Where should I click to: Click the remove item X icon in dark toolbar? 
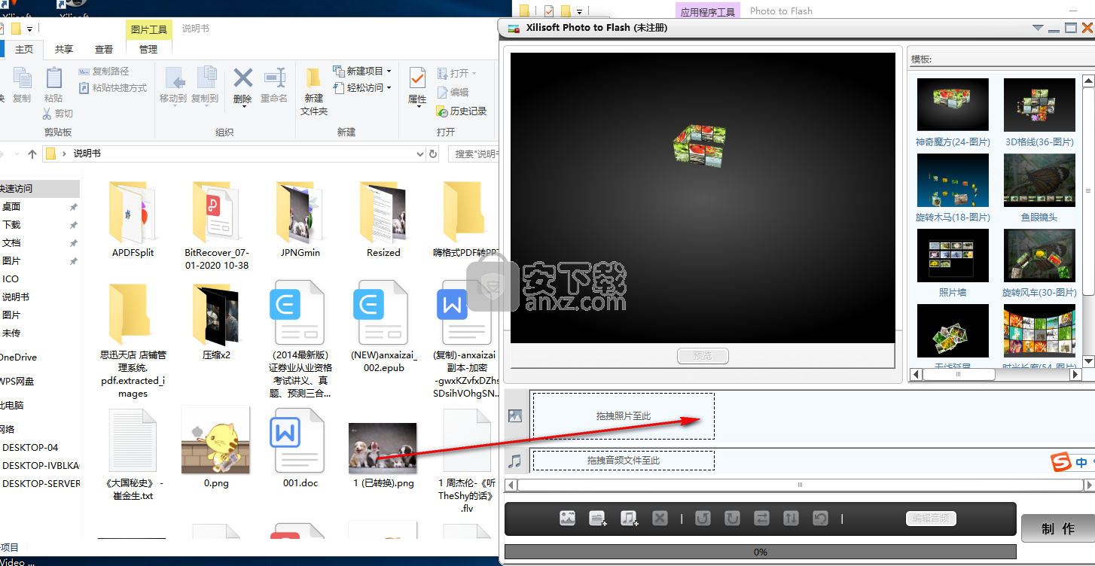tap(660, 518)
